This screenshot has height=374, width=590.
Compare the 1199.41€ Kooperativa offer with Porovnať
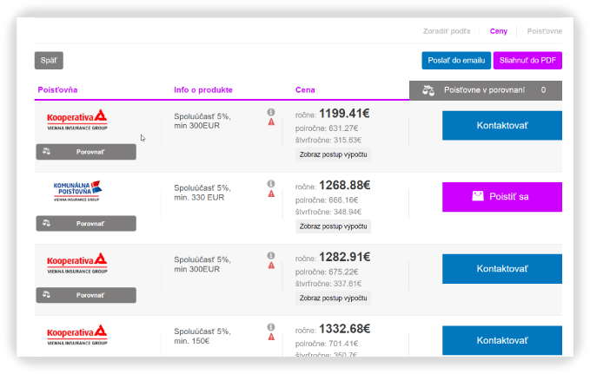pyautogui.click(x=86, y=152)
